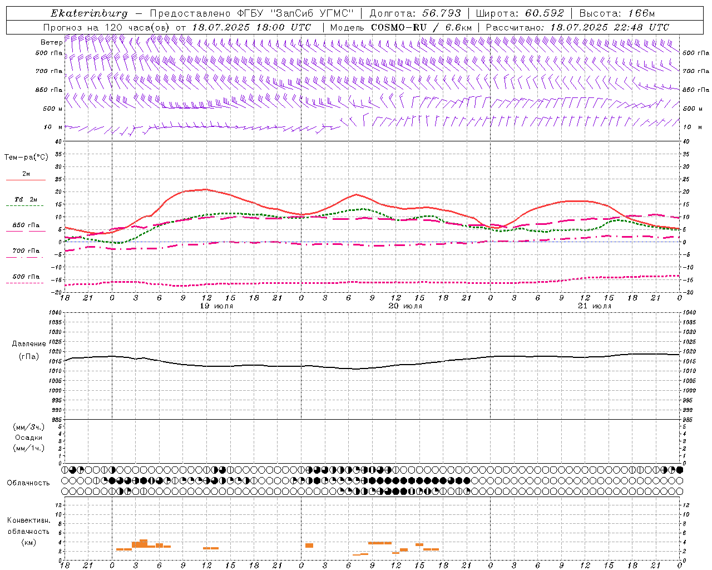
Task: Click the red 2м temperature legend line
Action: click(x=26, y=180)
